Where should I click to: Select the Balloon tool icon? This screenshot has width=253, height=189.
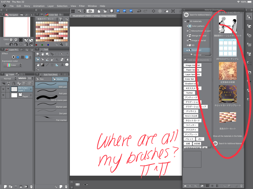(x=67, y=65)
